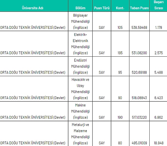Image resolution: width=167 pixels, height=146 pixels.
Task: Click the university name in the Havacılık row
Action: point(33,98)
